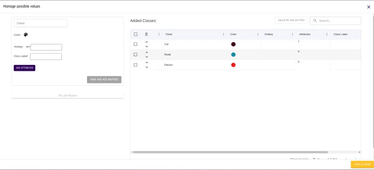The height and width of the screenshot is (170, 374).
Task: Sort by the Class column header
Action: click(169, 34)
